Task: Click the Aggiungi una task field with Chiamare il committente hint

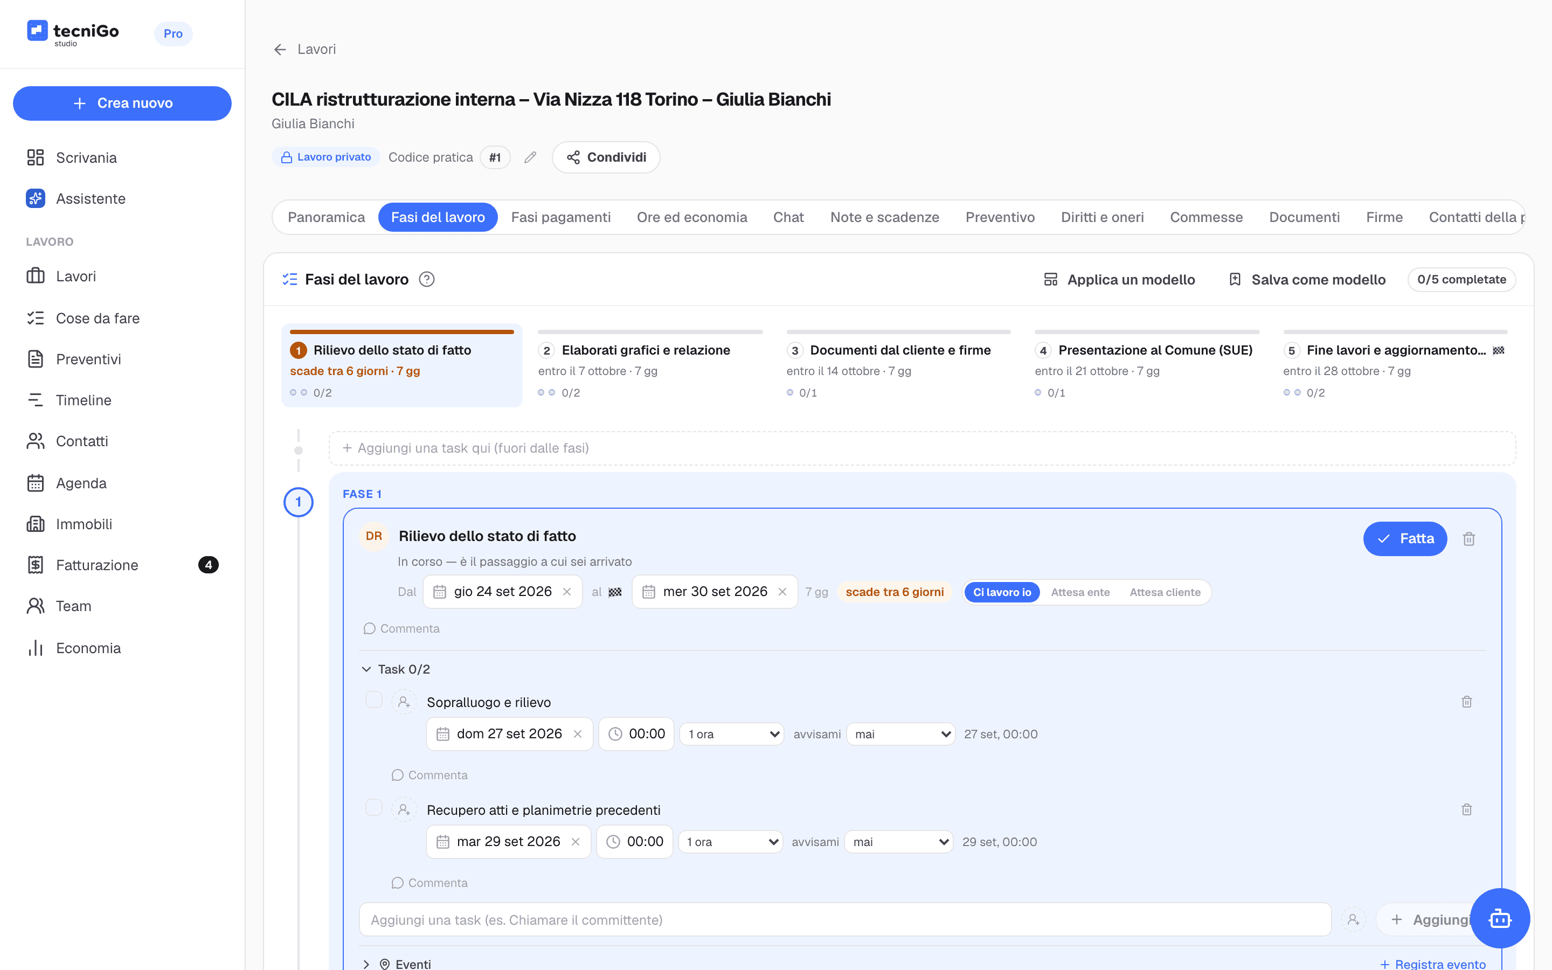Action: coord(846,920)
